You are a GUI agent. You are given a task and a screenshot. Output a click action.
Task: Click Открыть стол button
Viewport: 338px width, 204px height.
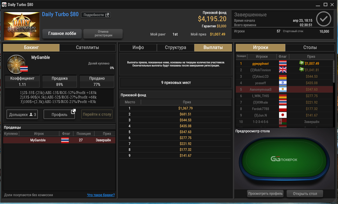(305, 194)
